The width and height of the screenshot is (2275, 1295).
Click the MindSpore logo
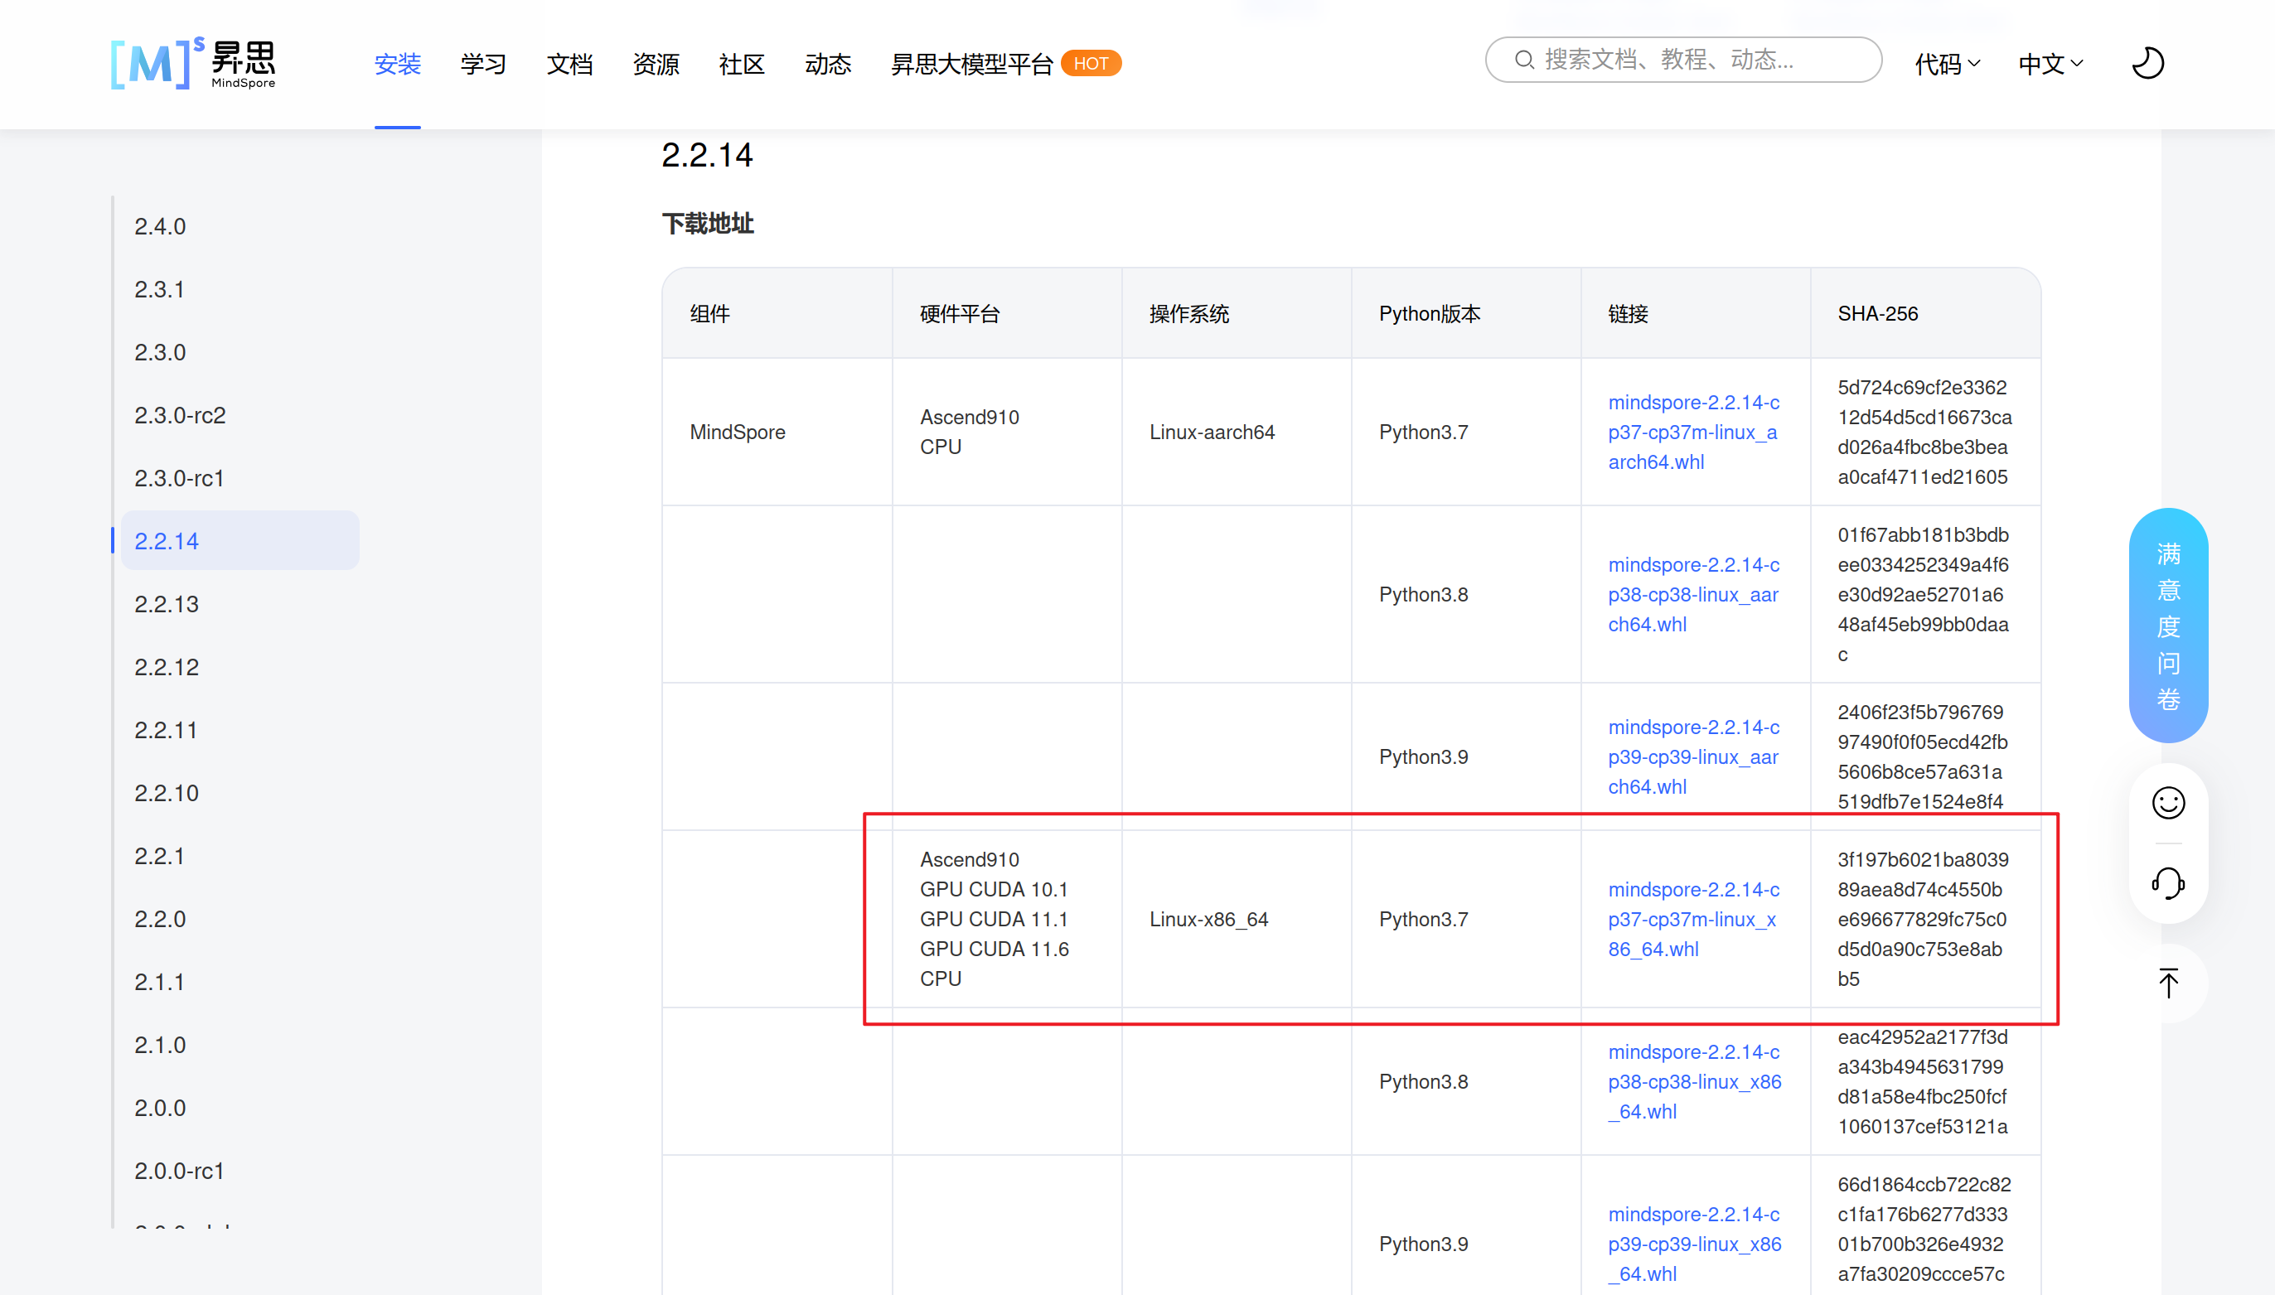point(193,63)
